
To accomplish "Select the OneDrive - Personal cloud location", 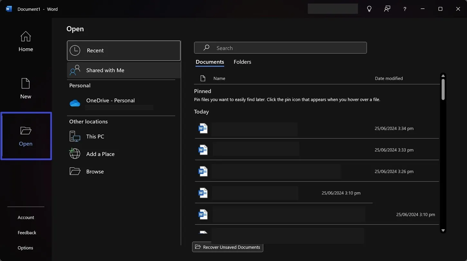I will (110, 101).
